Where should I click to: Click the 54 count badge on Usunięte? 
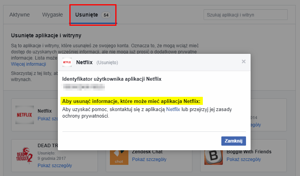[x=106, y=15]
